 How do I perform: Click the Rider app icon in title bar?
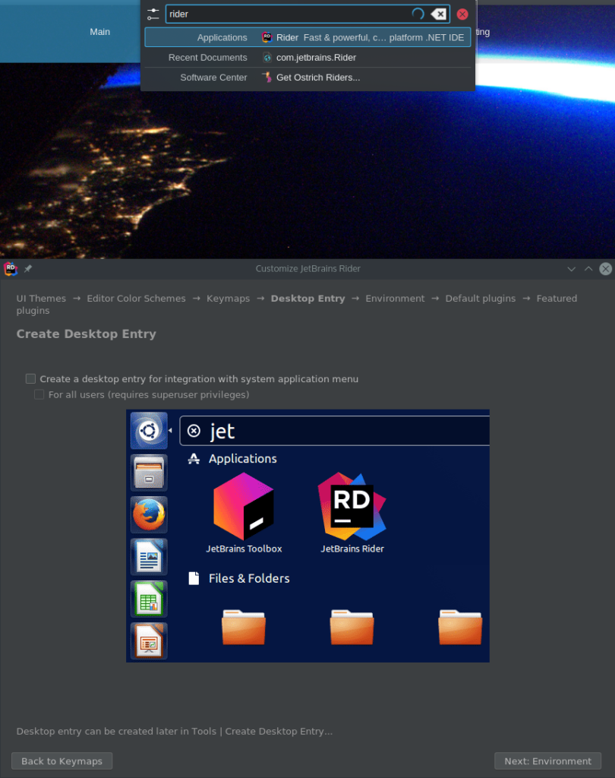11,268
